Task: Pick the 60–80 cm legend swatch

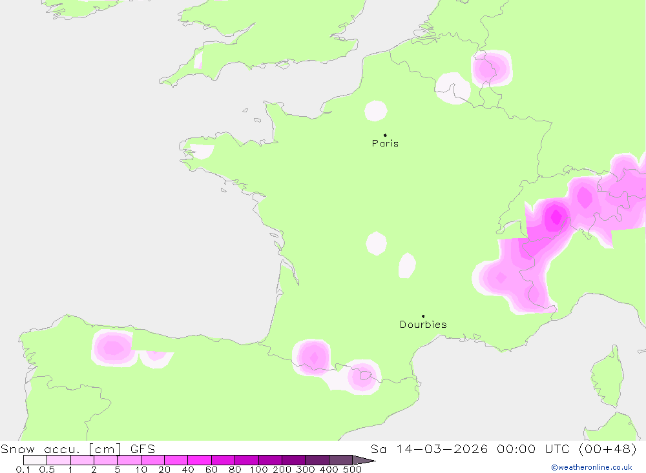Action: pos(224,460)
